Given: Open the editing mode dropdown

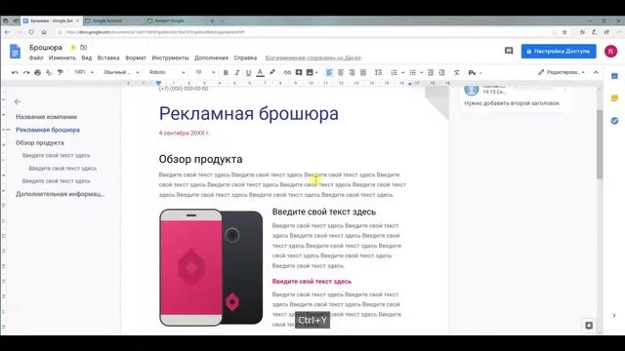Looking at the screenshot, I should [x=562, y=72].
